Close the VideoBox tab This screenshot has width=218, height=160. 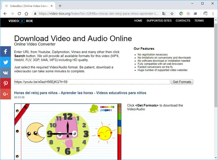coord(52,6)
